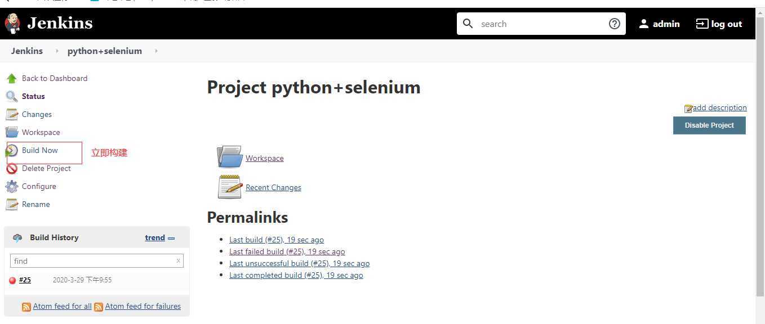This screenshot has height=324, width=765.
Task: Collapse the Build History trend toggle
Action: pos(171,238)
